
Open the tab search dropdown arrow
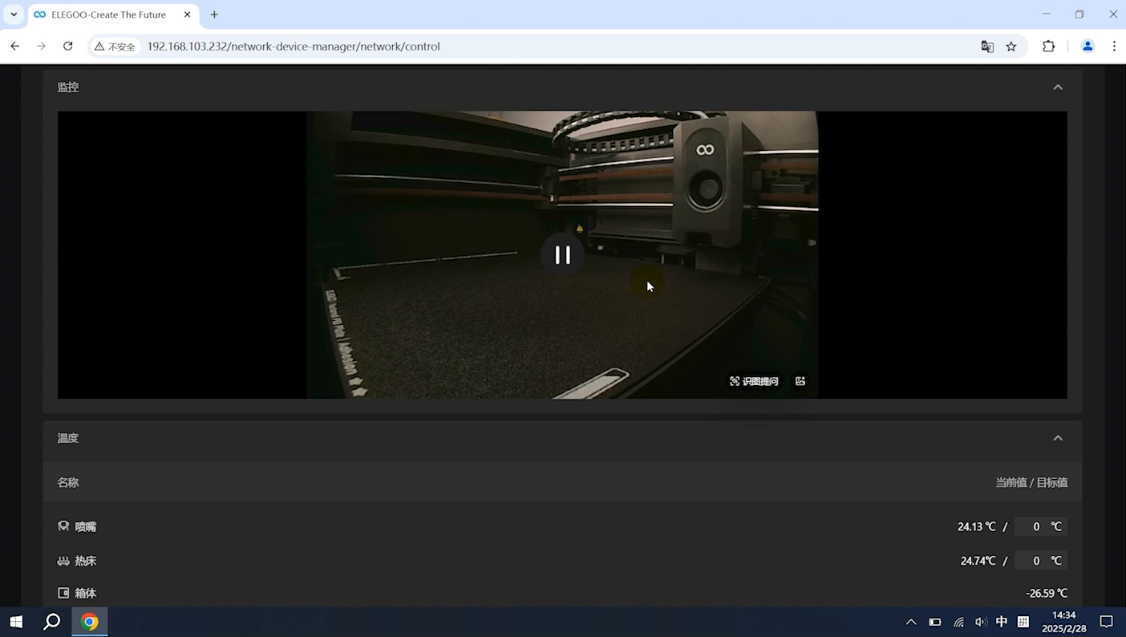pyautogui.click(x=14, y=14)
